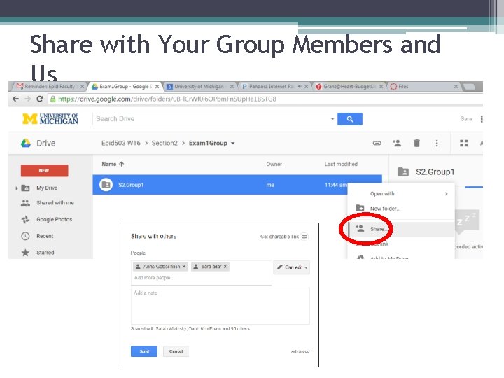
Task: Reload the page with the refresh icon
Action: click(39, 99)
